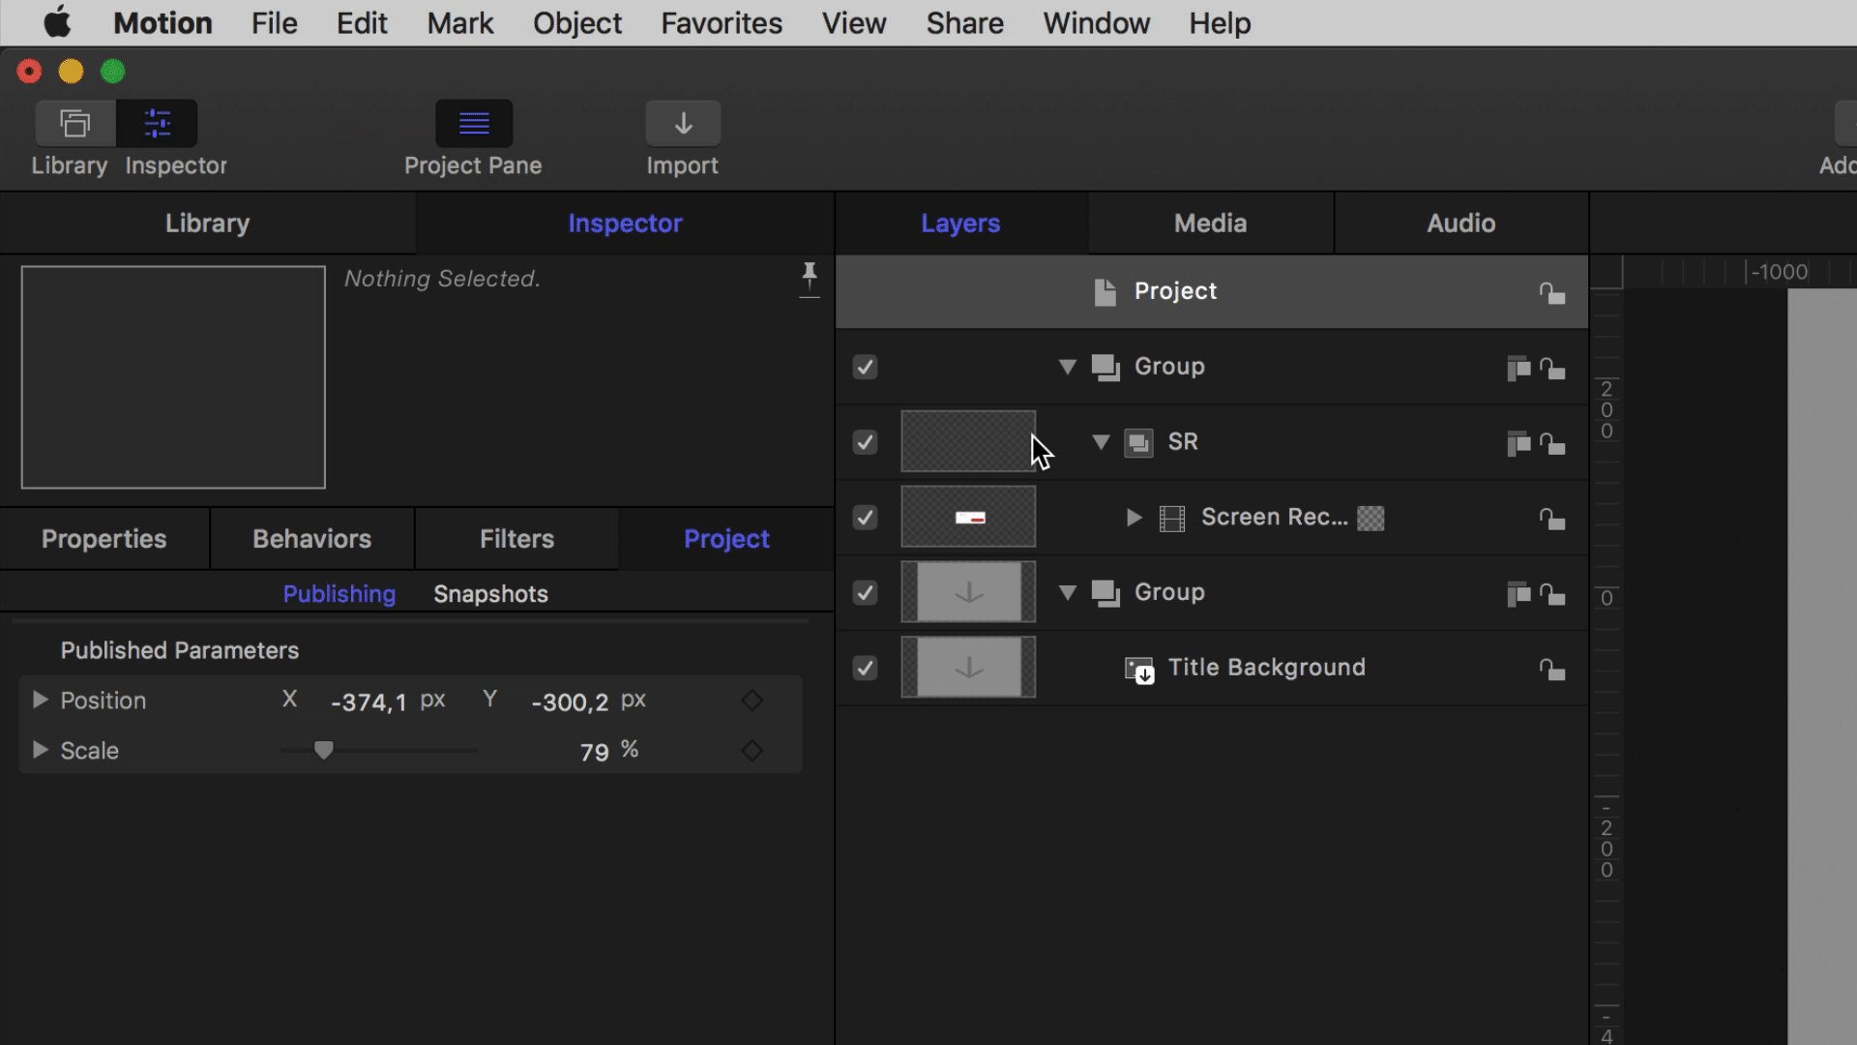1857x1045 pixels.
Task: Collapse the SR group triangle
Action: tap(1101, 442)
